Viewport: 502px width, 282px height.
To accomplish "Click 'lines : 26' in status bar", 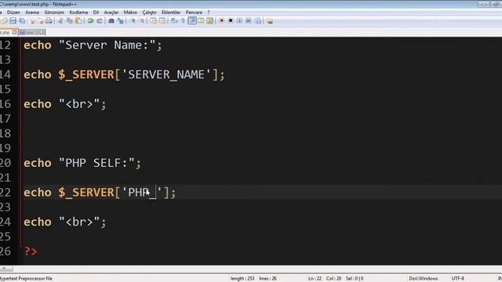I will click(x=267, y=279).
